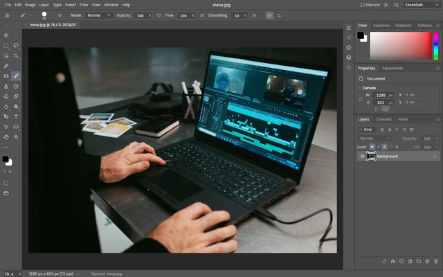Viewport: 443px width, 277px height.
Task: Select the Eyedropper tool
Action: 6,66
